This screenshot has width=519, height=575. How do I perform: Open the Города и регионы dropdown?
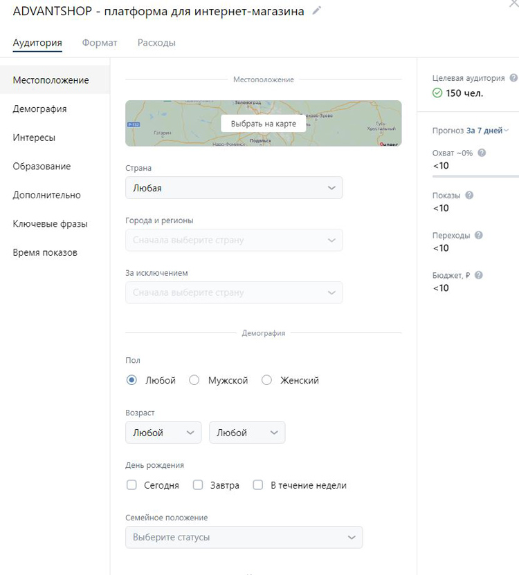click(x=234, y=241)
